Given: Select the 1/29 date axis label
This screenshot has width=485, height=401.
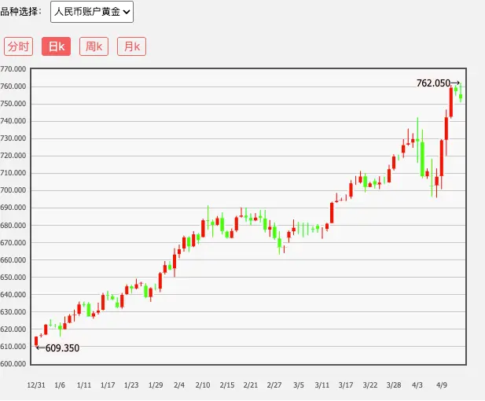Looking at the screenshot, I should coord(156,385).
